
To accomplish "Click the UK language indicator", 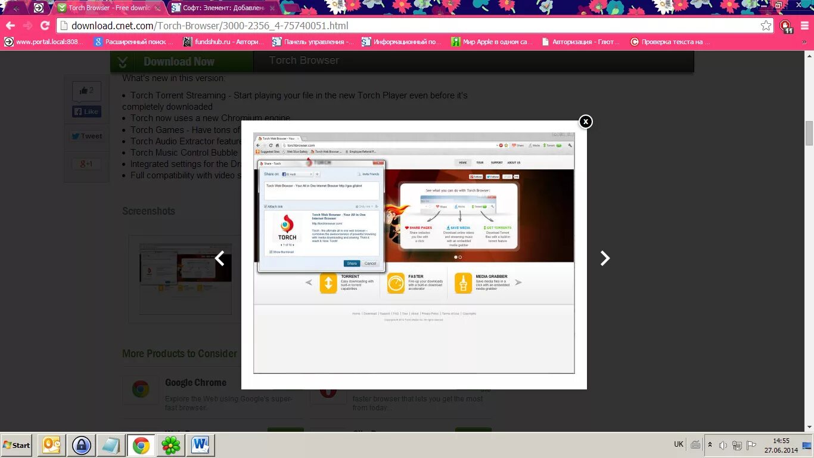I will 679,445.
